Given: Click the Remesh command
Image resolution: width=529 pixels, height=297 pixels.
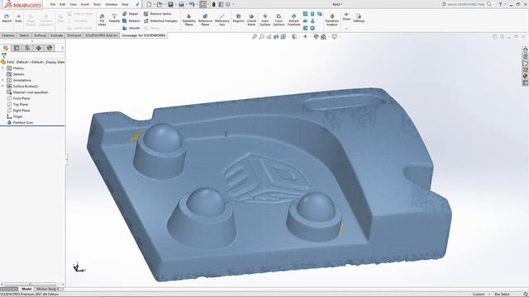Looking at the screenshot, I should (x=131, y=21).
